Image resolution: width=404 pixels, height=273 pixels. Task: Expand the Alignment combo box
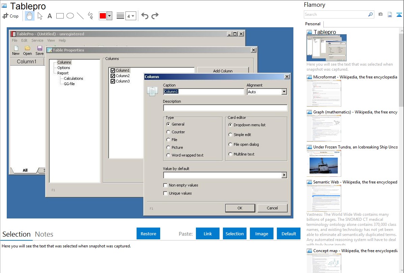(x=284, y=92)
